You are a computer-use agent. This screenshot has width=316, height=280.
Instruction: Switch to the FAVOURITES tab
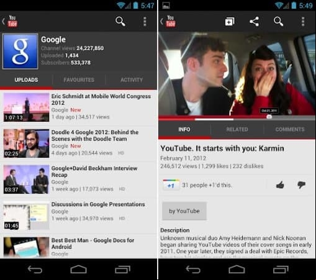click(79, 80)
